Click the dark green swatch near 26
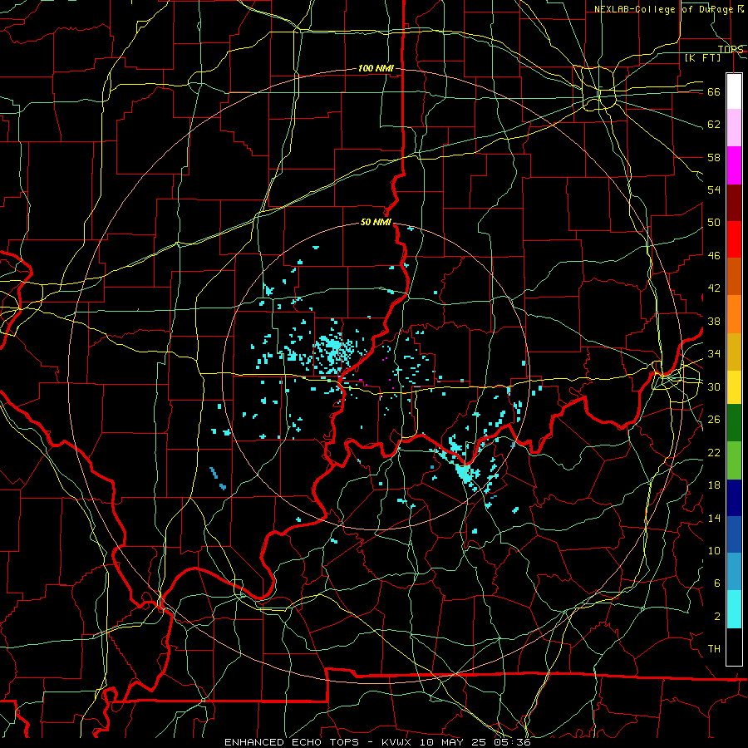The width and height of the screenshot is (748, 748). click(x=734, y=423)
